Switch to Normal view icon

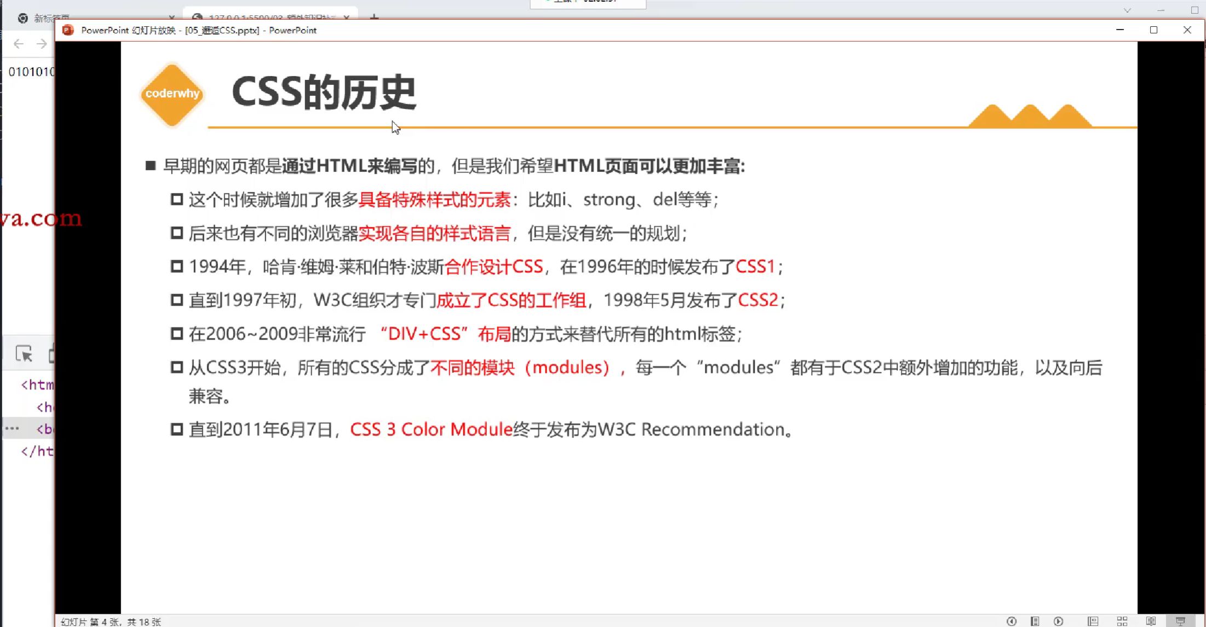click(1093, 621)
